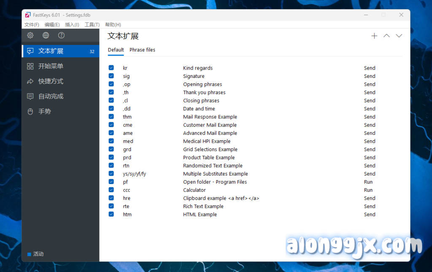The image size is (432, 272).
Task: Open 自动完成 auto-complete section
Action: point(51,96)
